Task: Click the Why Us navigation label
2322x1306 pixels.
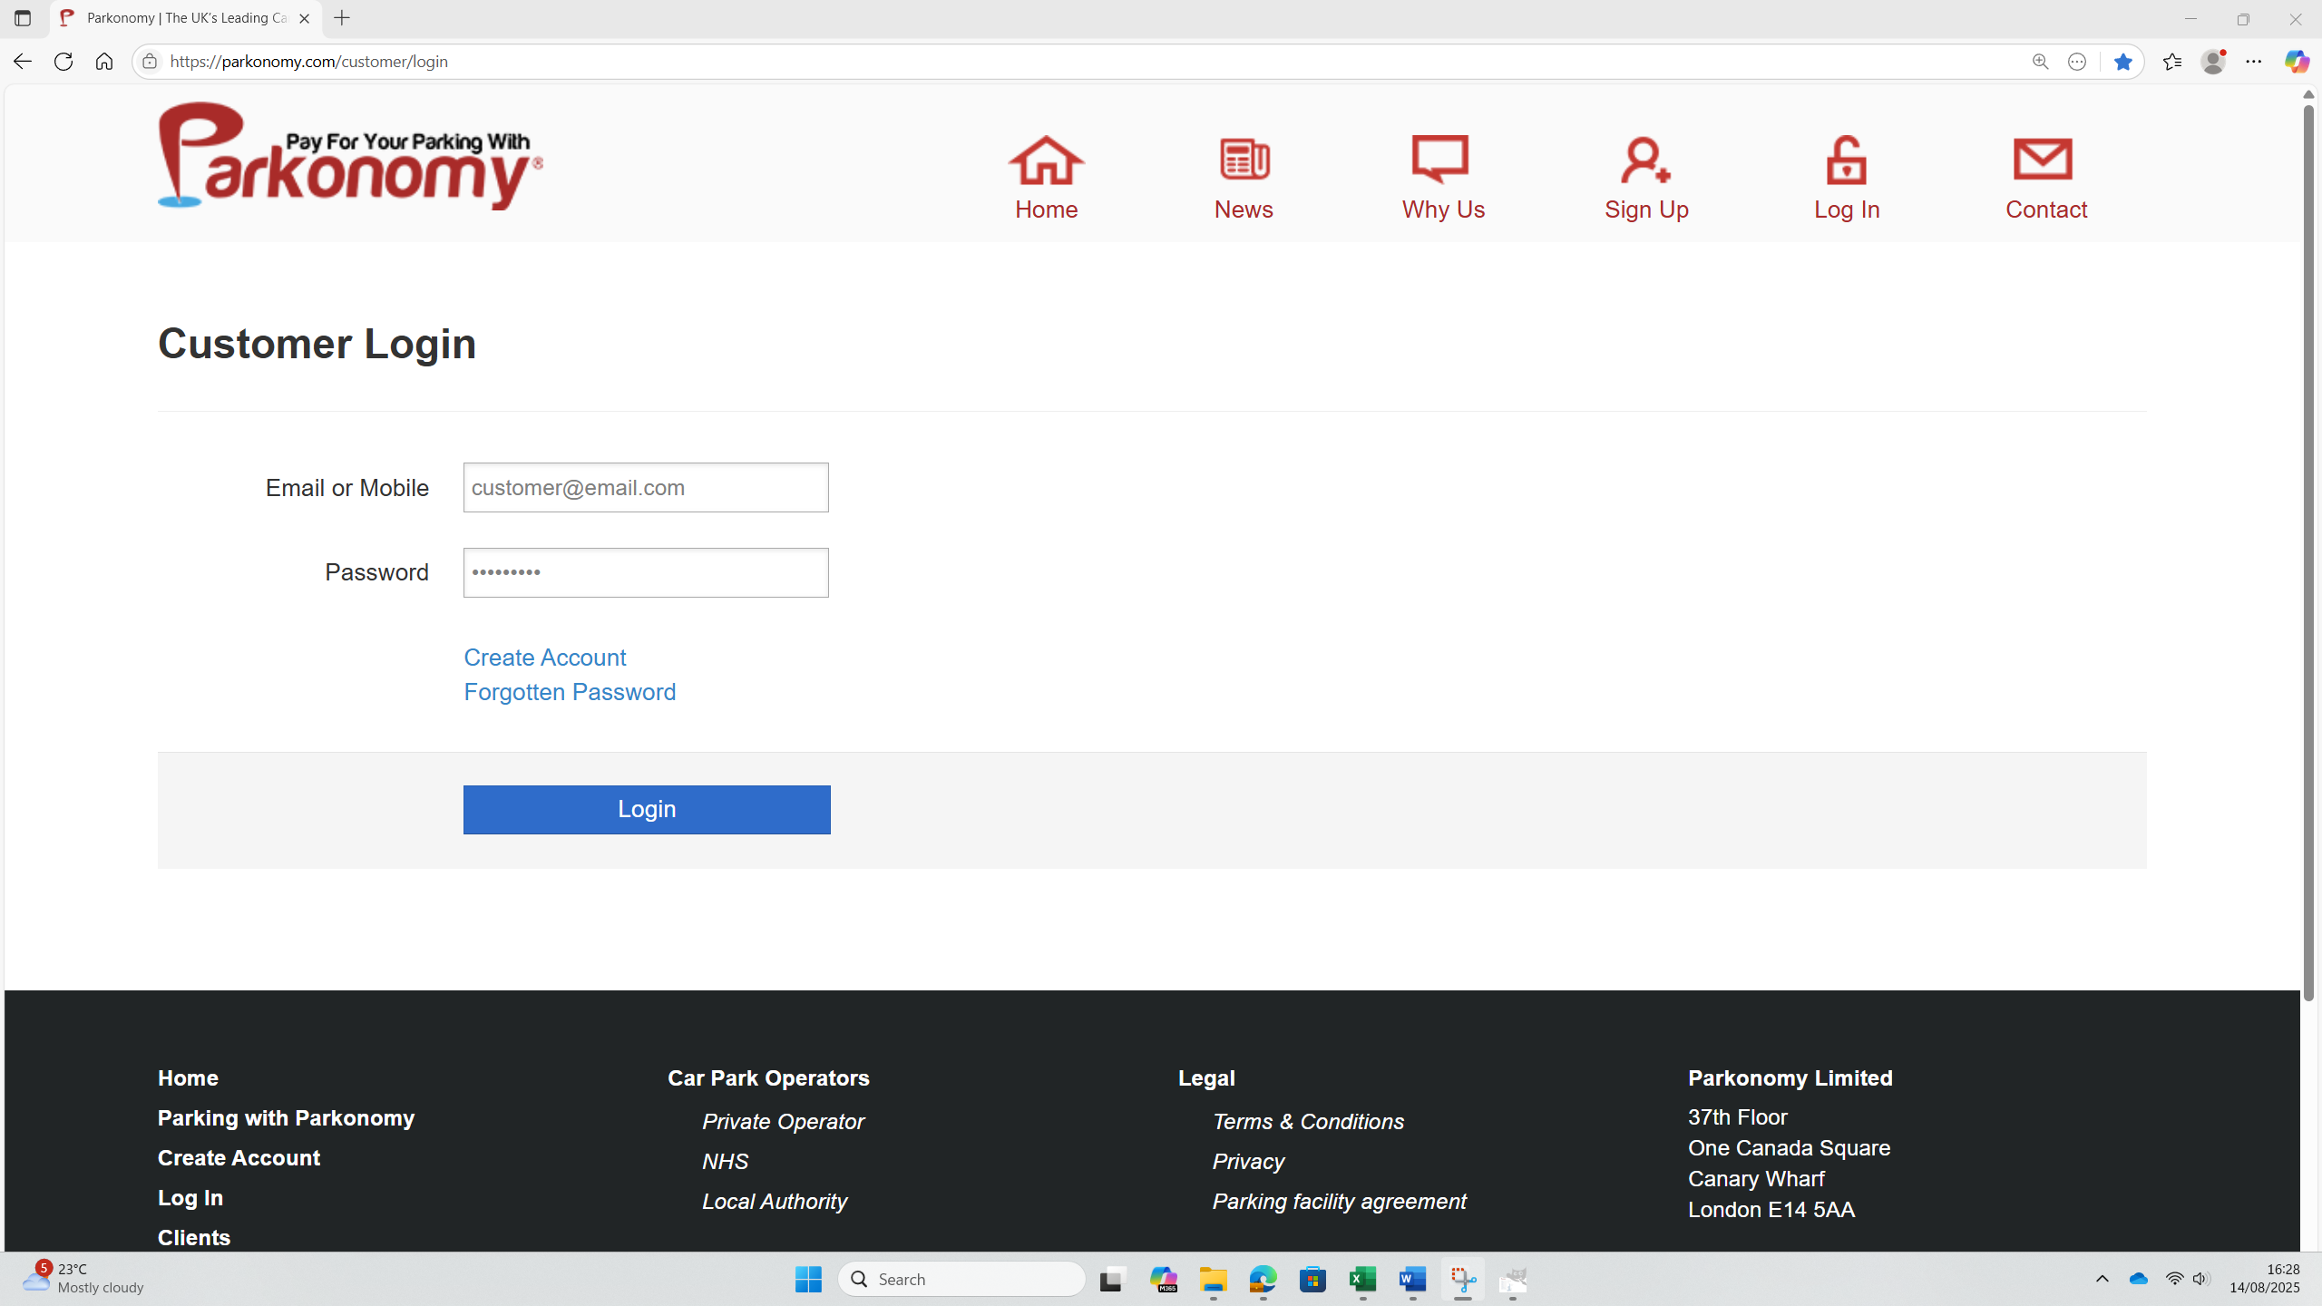Action: pyautogui.click(x=1443, y=210)
